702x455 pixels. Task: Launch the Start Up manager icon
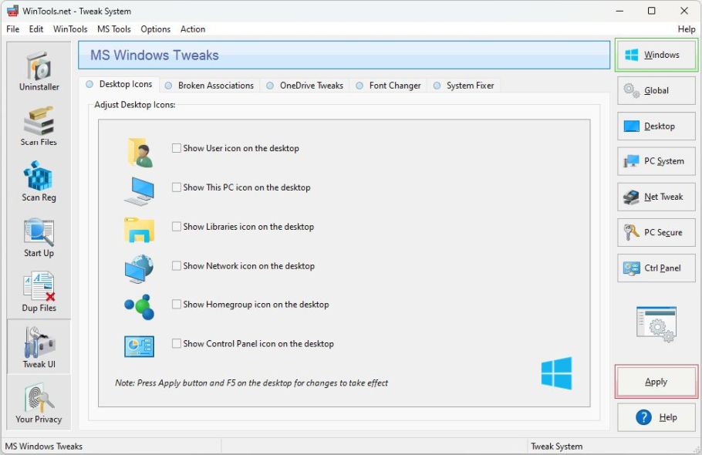(39, 238)
